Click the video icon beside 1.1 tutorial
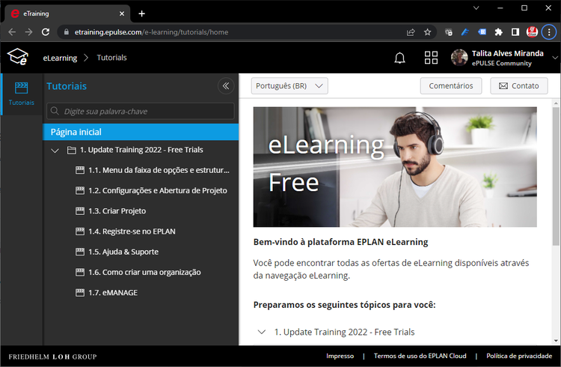561x367 pixels. tap(80, 170)
